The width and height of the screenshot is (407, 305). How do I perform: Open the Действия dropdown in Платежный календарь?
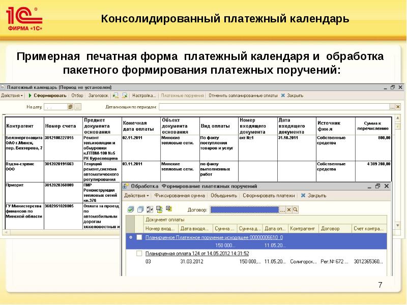(11, 95)
